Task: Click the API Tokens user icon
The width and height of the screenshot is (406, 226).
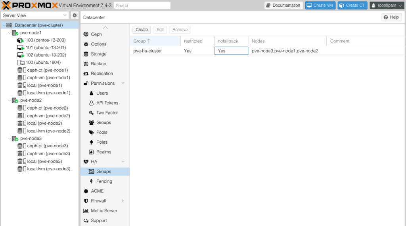Action: pyautogui.click(x=92, y=103)
